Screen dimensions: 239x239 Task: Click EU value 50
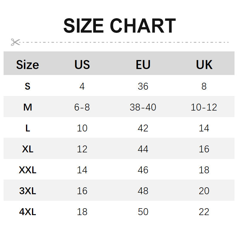pyautogui.click(x=143, y=212)
